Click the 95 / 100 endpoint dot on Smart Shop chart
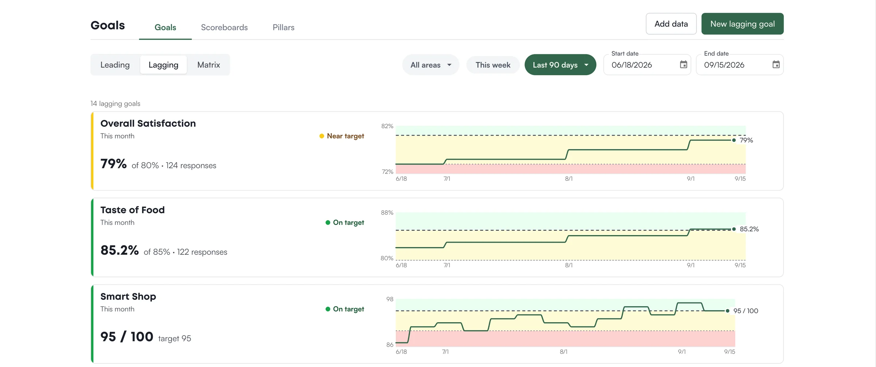Image resolution: width=876 pixels, height=367 pixels. [x=727, y=311]
